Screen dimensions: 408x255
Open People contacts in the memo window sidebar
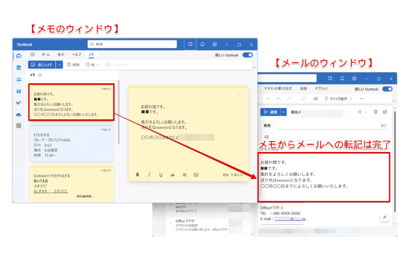(19, 79)
